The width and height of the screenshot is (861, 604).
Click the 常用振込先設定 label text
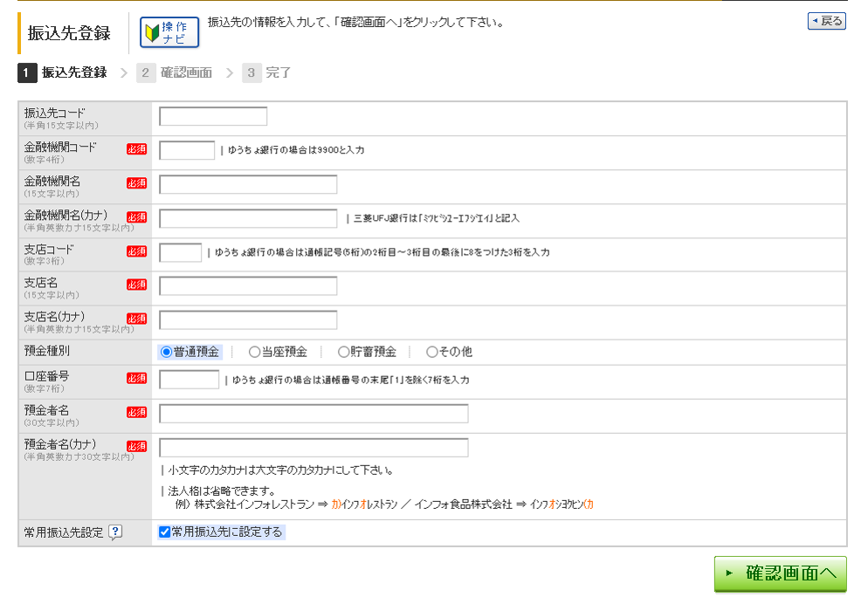[x=64, y=532]
